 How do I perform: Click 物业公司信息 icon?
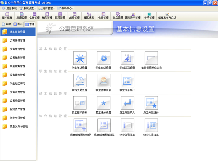[127, 125]
